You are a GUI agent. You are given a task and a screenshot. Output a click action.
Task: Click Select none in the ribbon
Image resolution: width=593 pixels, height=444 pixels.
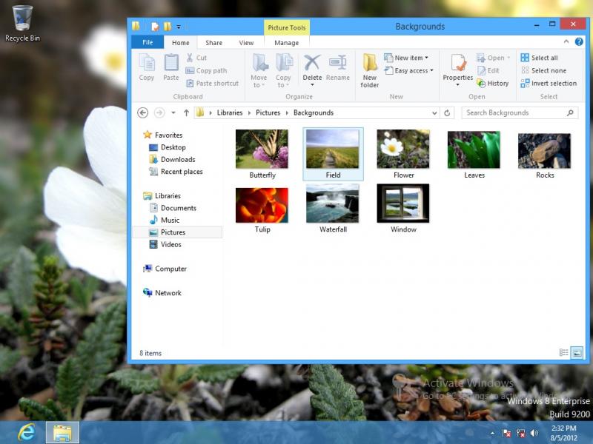point(543,70)
